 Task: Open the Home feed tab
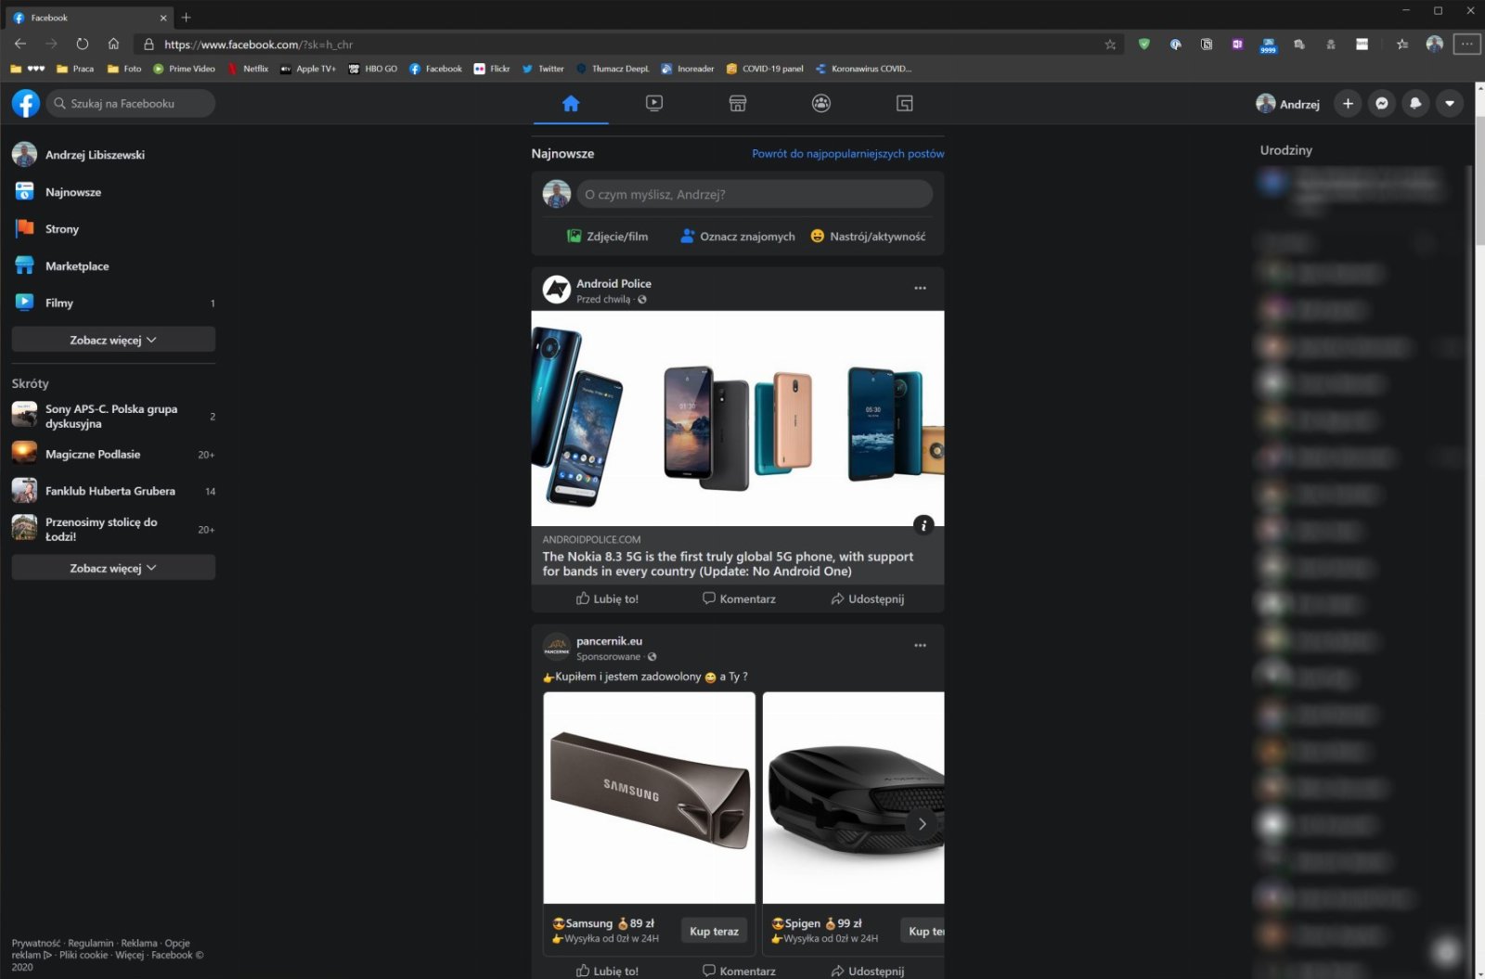pos(571,103)
